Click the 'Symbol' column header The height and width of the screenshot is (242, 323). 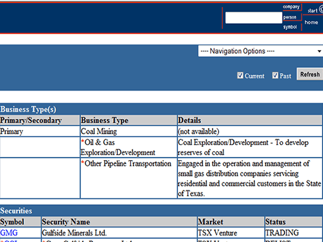(x=20, y=222)
